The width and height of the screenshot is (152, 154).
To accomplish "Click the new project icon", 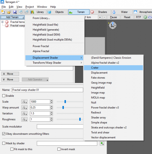I will 3,12.
